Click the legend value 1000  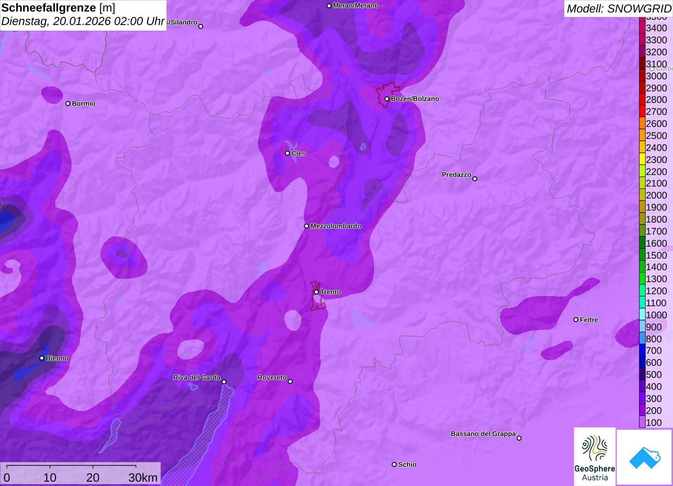(657, 315)
